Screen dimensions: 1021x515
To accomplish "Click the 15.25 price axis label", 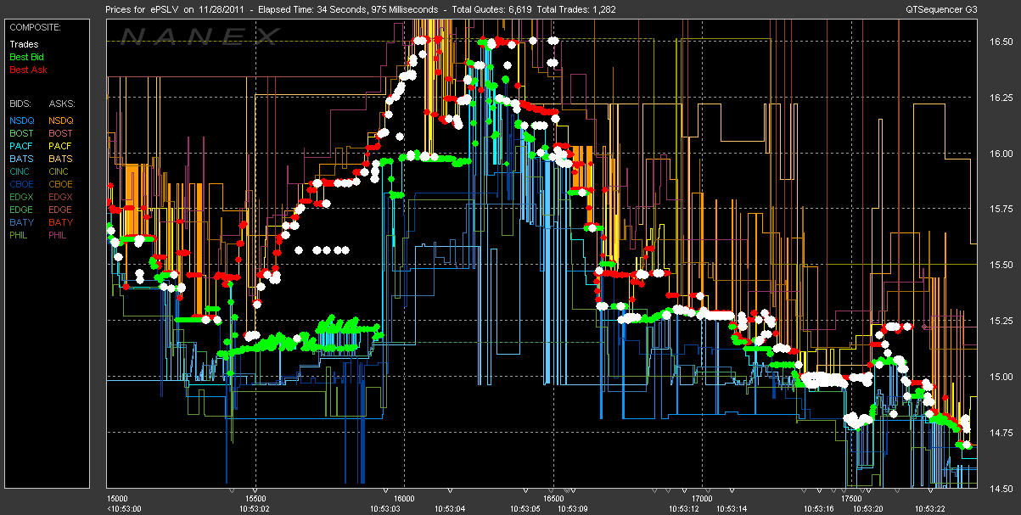I will pyautogui.click(x=1001, y=321).
